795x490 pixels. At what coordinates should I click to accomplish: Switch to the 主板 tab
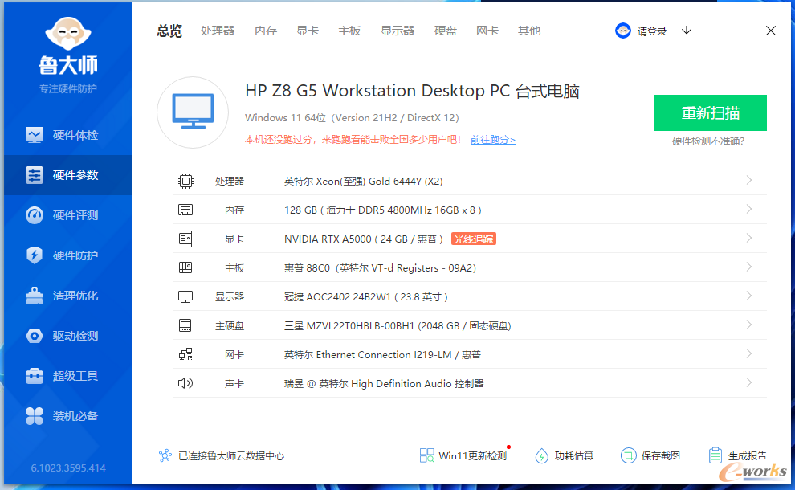coord(349,31)
